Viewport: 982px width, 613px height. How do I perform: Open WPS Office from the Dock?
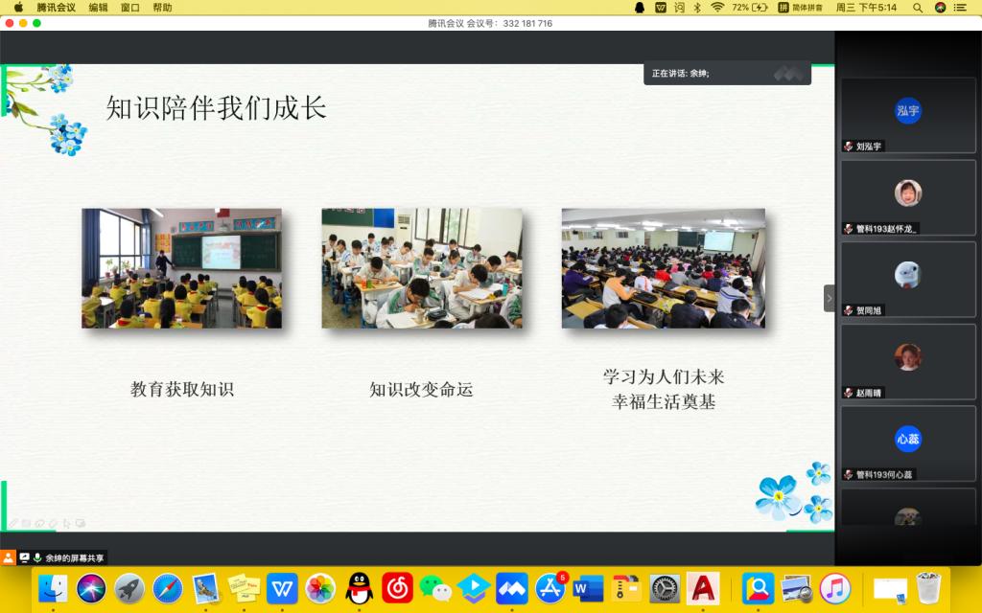click(282, 587)
